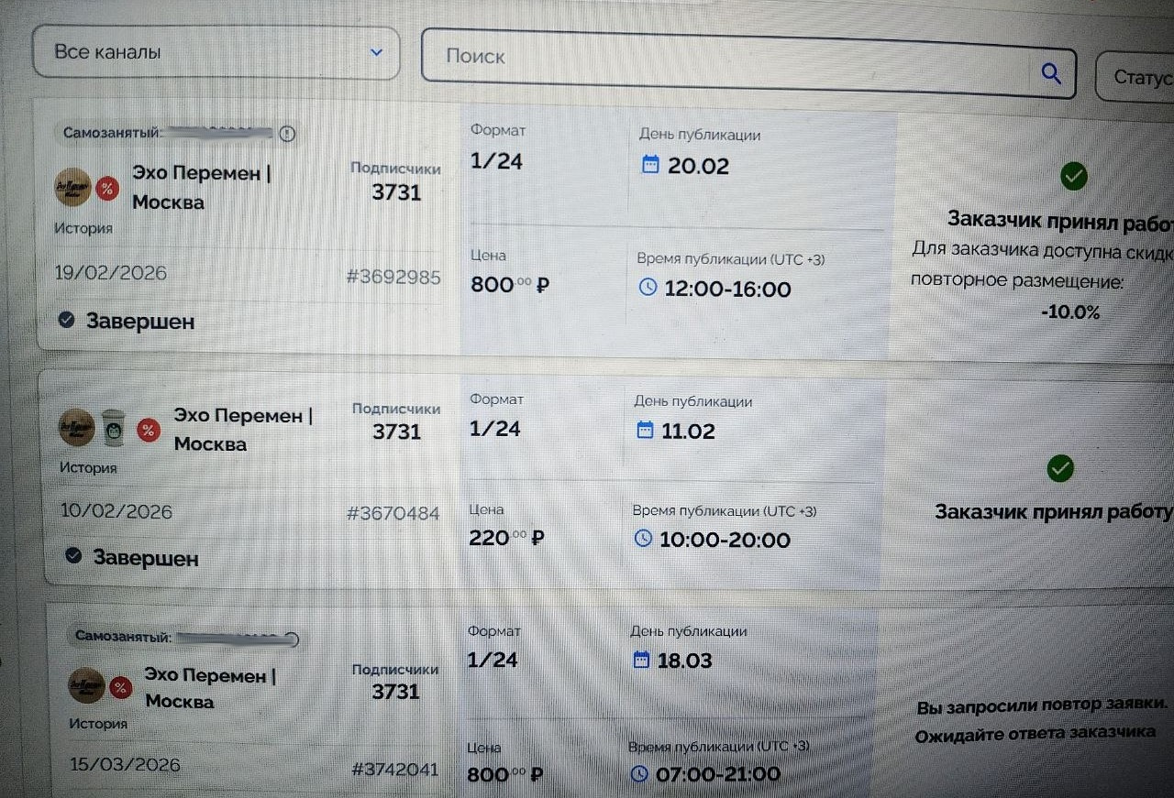Viewport: 1174px width, 798px height.
Task: Click info icon beside first 'Самозанятый' label
Action: click(287, 135)
